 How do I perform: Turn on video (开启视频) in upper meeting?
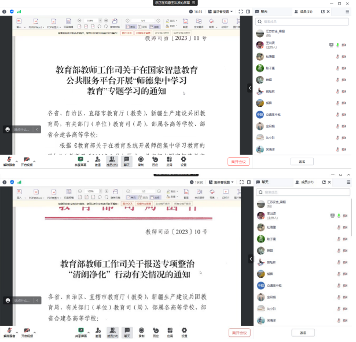(26, 161)
